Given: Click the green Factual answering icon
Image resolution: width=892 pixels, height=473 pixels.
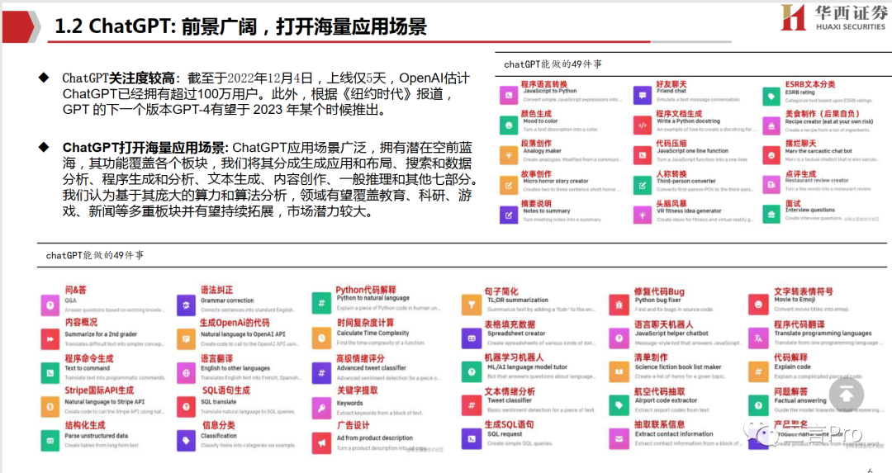Looking at the screenshot, I should point(757,405).
